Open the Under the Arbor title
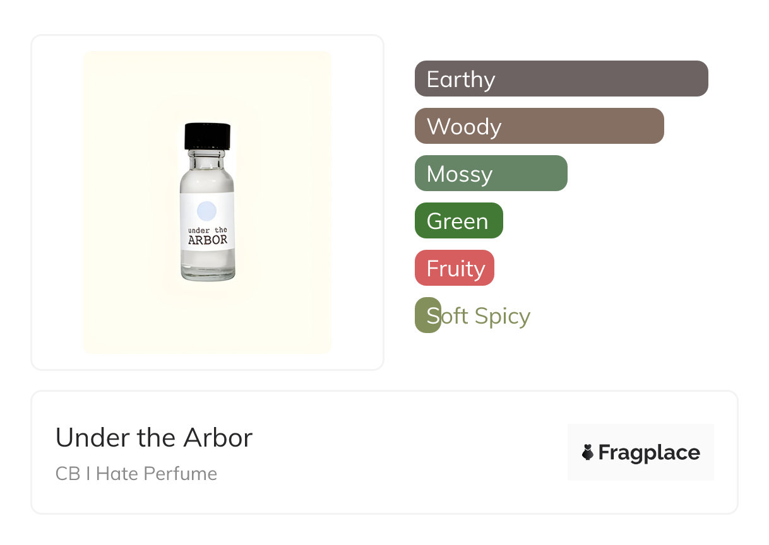The image size is (769, 545). coord(154,438)
